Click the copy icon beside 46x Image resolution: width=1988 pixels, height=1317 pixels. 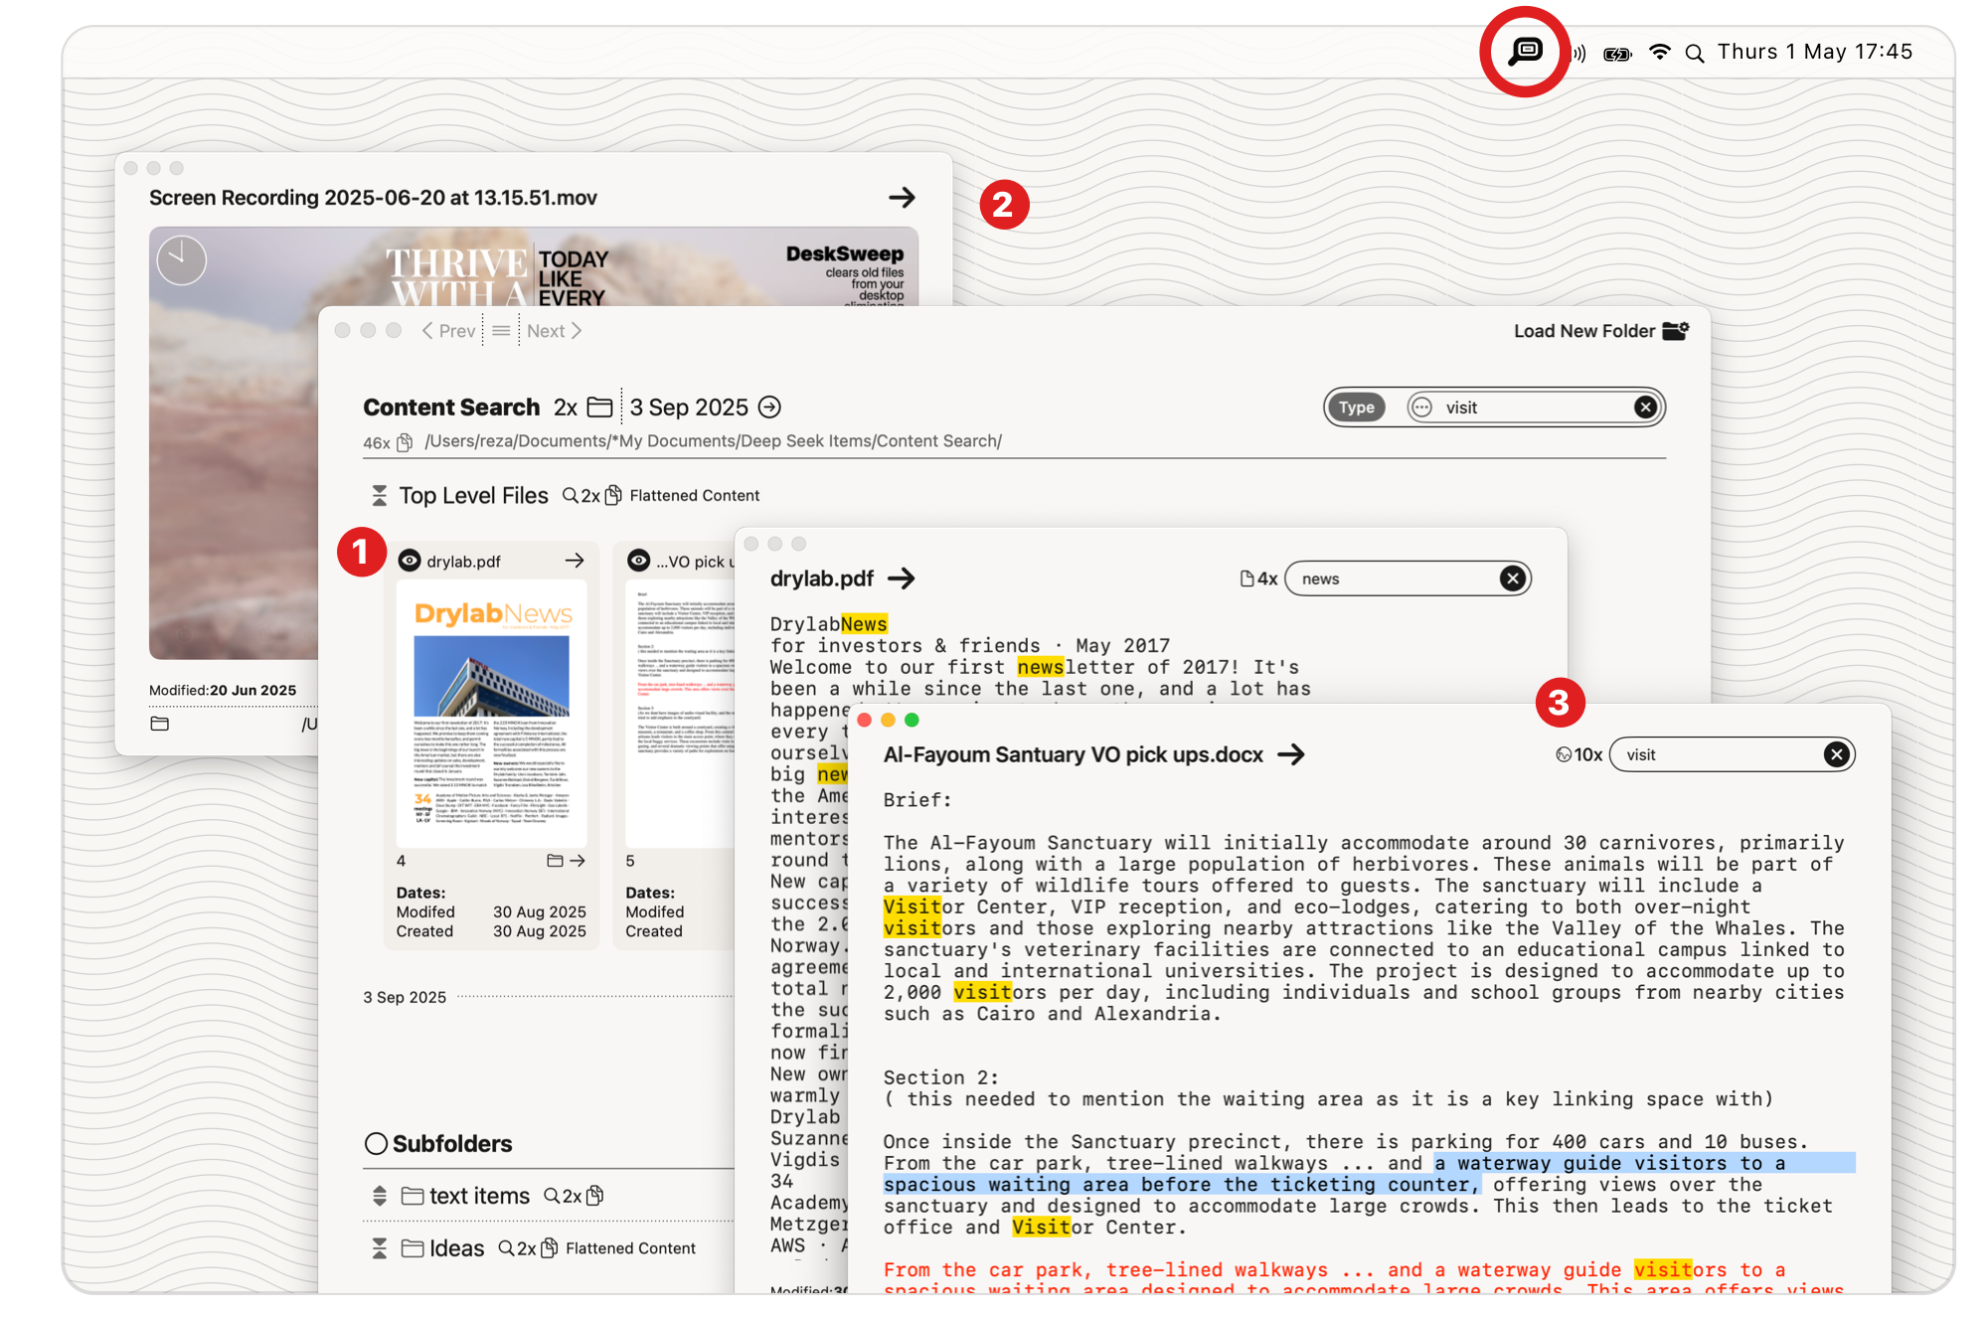tap(405, 442)
